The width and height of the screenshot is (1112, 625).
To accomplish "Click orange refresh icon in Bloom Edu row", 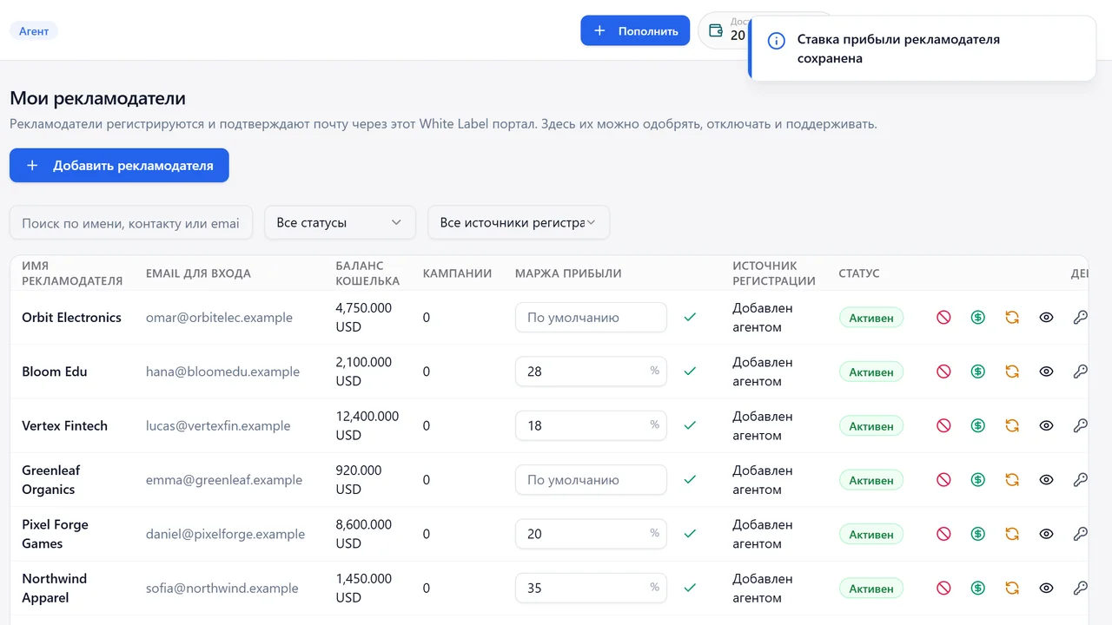I will pos(1012,372).
